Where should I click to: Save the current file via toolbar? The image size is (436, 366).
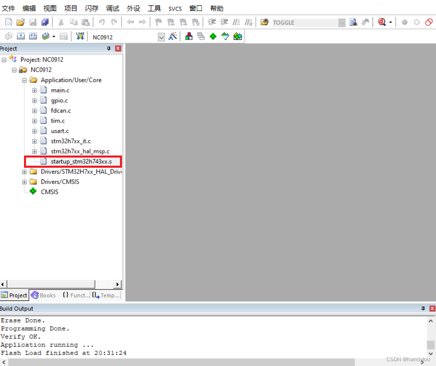click(33, 22)
